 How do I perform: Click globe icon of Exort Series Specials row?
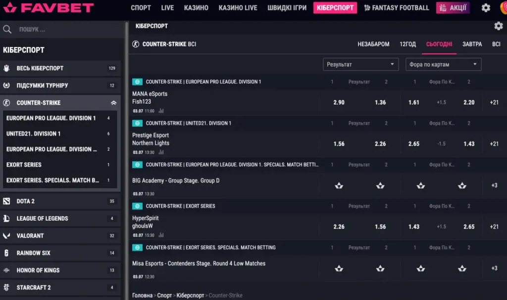point(138,247)
